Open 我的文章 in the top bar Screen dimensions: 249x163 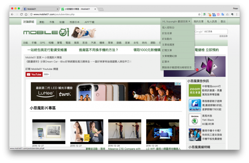coord(199,21)
